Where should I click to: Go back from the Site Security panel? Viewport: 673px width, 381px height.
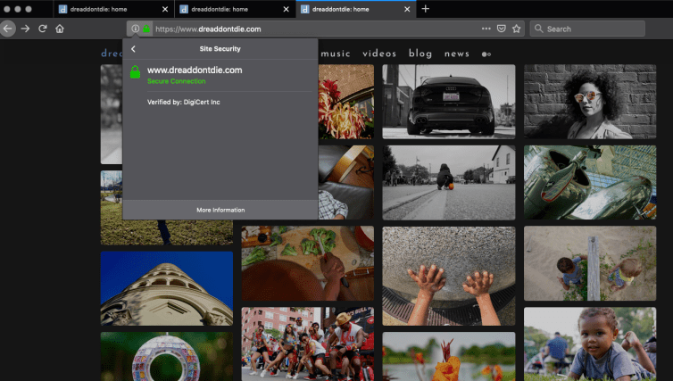click(x=133, y=49)
